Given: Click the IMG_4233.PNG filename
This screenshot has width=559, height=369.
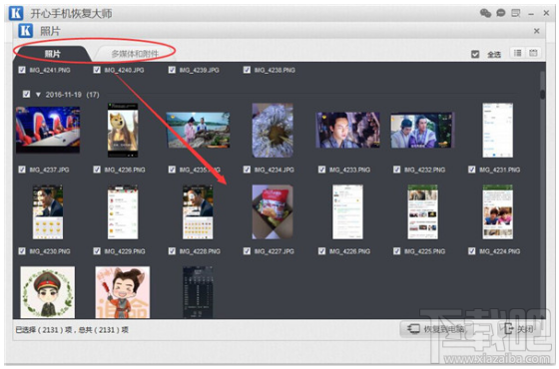Looking at the screenshot, I should [349, 170].
